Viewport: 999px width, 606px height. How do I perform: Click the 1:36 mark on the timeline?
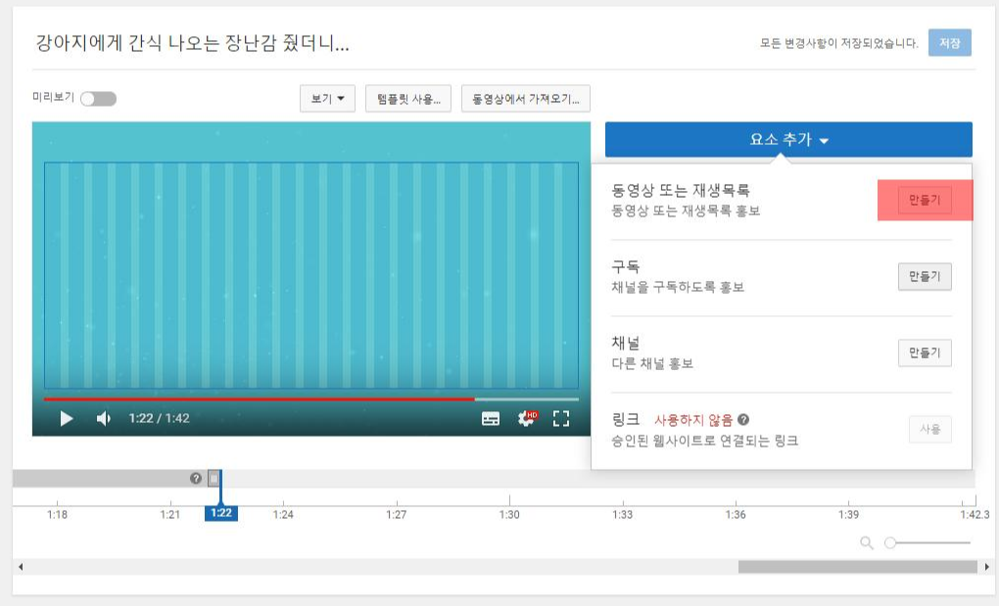tap(736, 514)
